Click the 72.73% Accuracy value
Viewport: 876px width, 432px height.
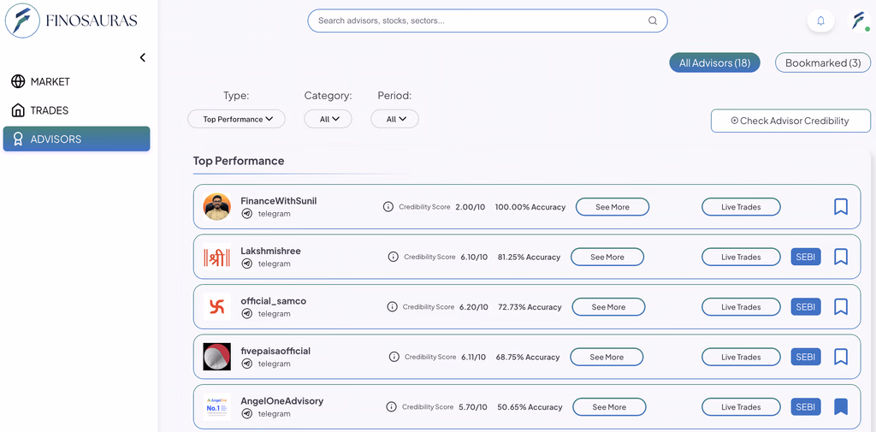point(530,307)
